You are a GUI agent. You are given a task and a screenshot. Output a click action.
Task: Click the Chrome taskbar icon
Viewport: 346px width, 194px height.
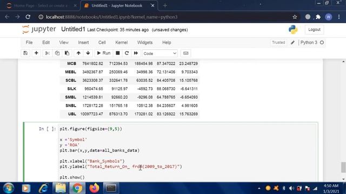(x=77, y=188)
